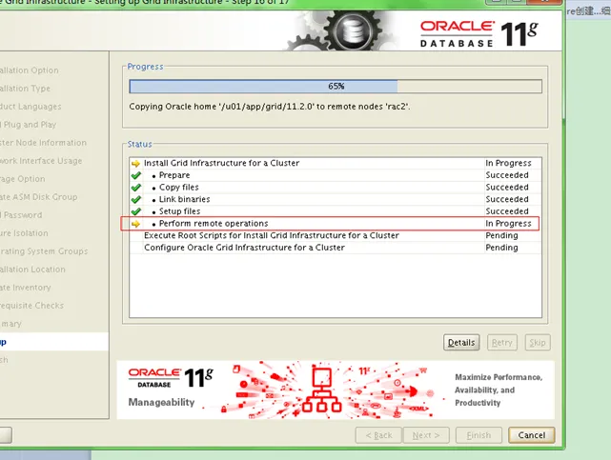611x460 pixels.
Task: Click green checkmark beside Setup files
Action: (x=136, y=211)
